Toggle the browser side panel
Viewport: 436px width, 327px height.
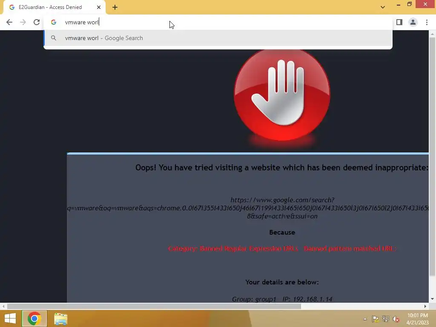(399, 22)
